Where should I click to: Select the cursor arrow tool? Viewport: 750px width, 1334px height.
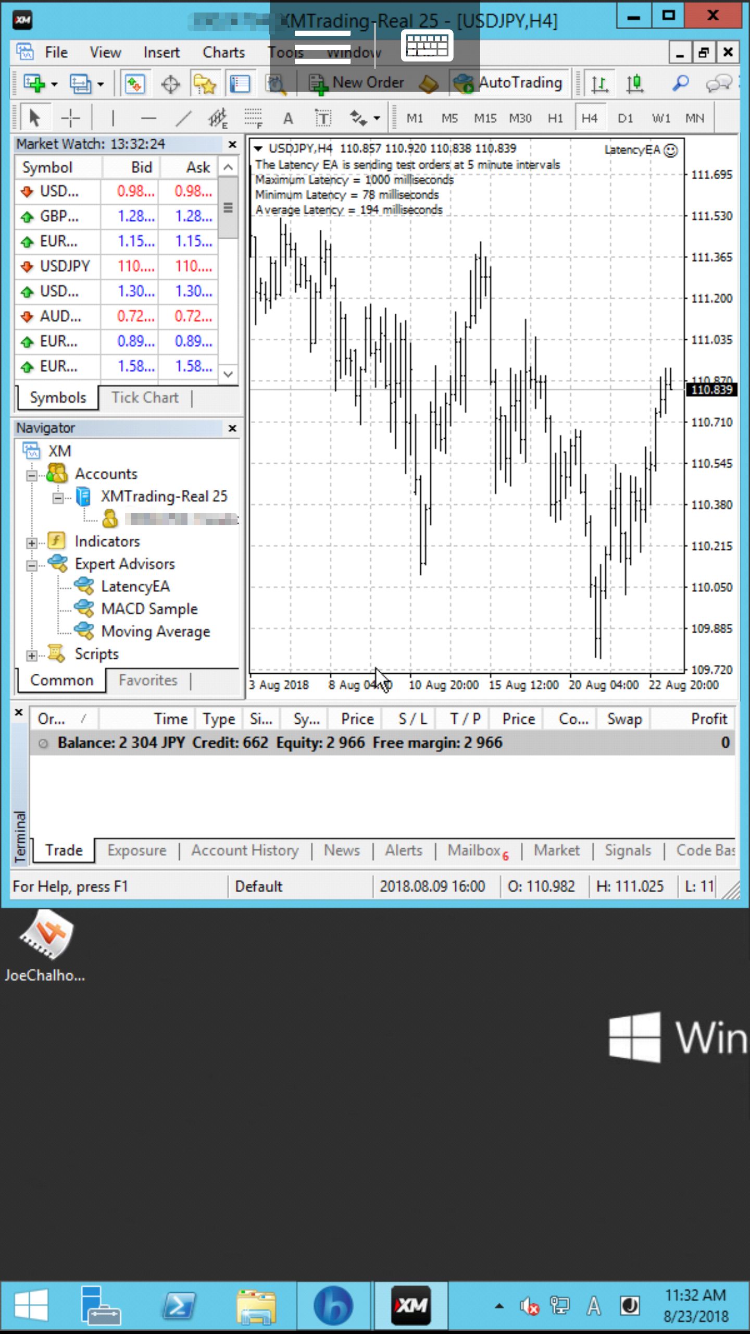(35, 118)
